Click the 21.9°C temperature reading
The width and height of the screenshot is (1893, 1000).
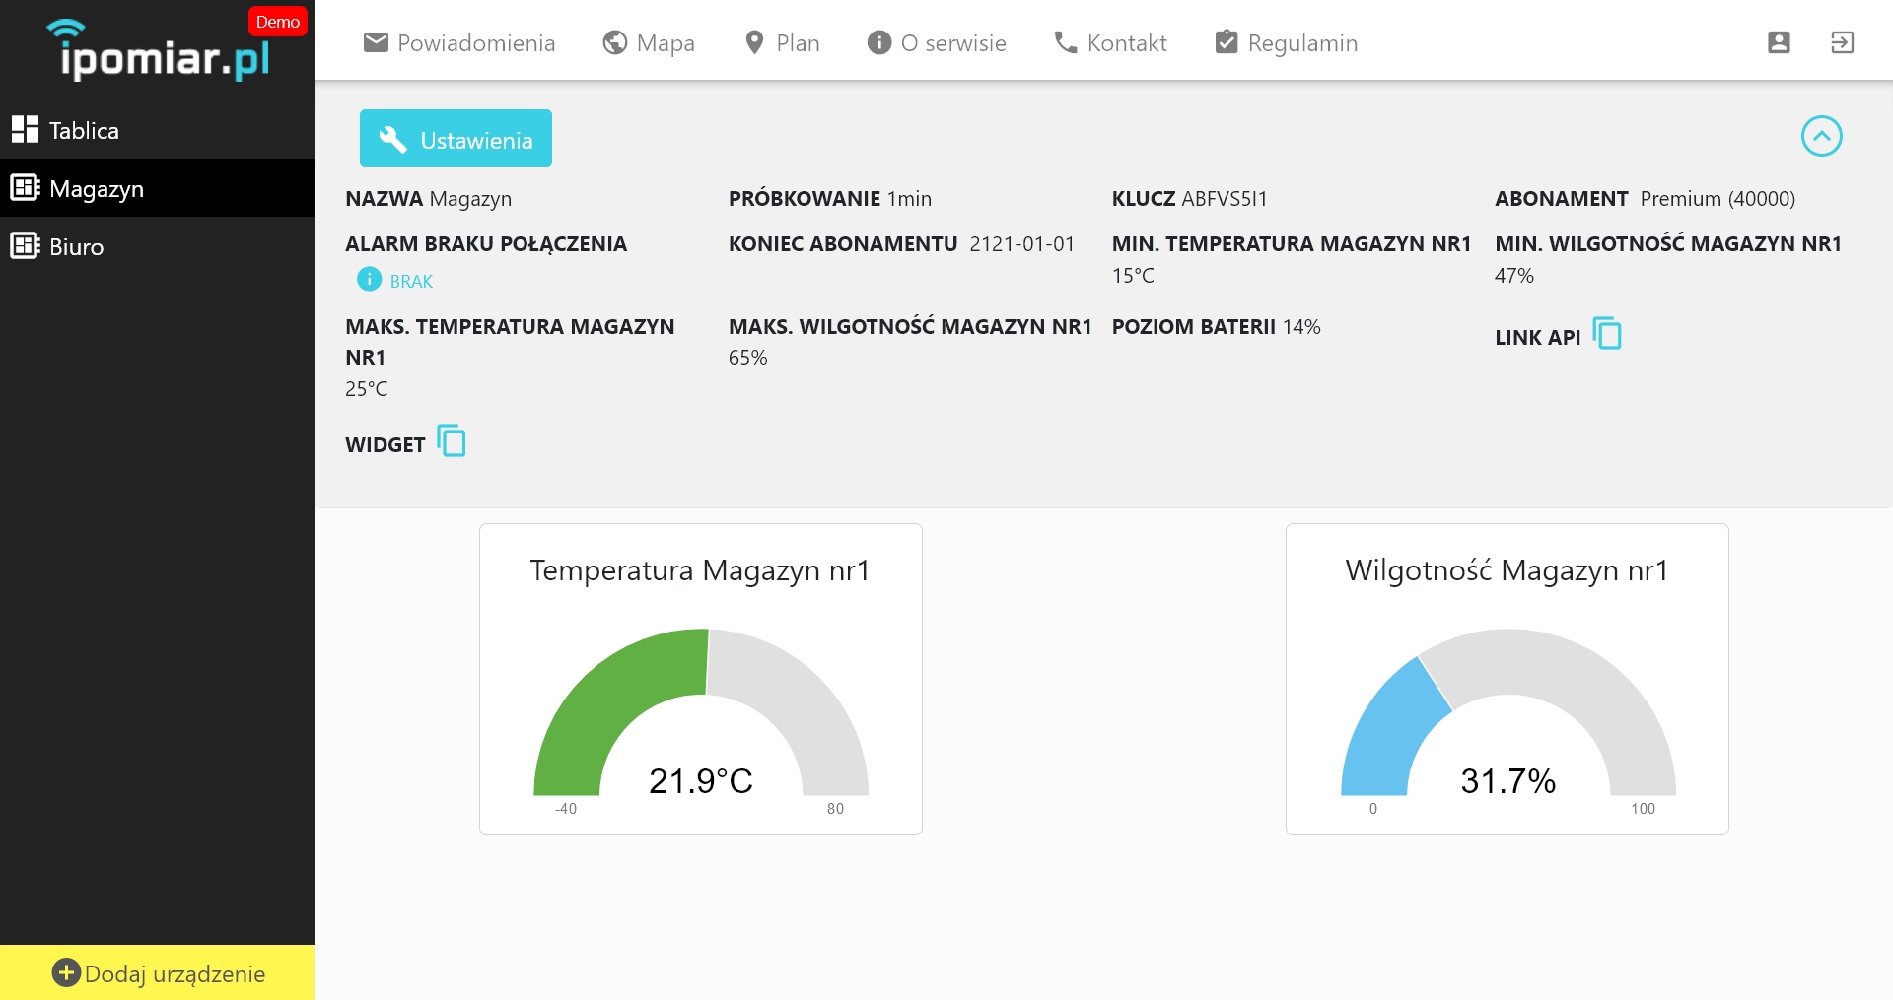tap(701, 781)
